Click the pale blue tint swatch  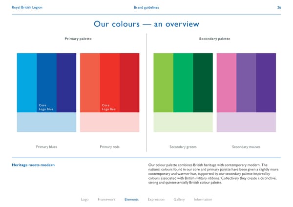[x=46, y=122]
